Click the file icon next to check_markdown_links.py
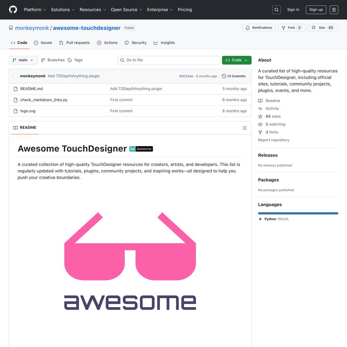 point(16,100)
